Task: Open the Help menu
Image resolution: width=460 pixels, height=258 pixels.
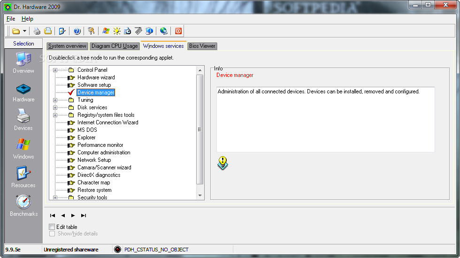Action: coord(27,19)
